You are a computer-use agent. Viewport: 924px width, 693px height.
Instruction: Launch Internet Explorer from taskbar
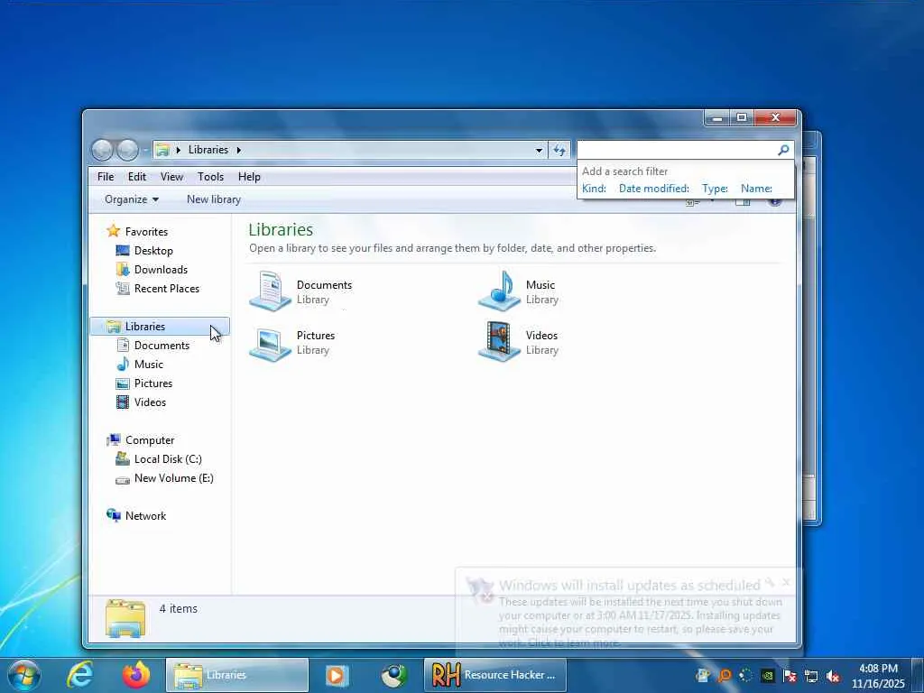pyautogui.click(x=79, y=675)
